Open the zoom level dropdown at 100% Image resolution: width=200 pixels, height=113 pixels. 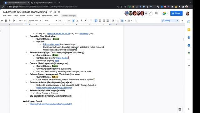22,21
